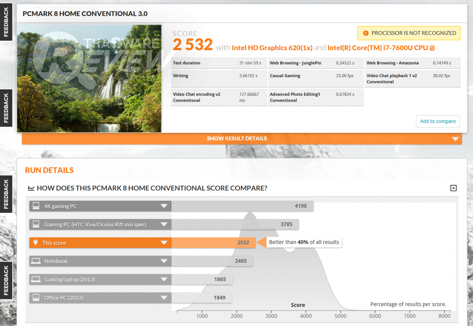
Task: Open the third Feedback side tab
Action: (x=6, y=194)
